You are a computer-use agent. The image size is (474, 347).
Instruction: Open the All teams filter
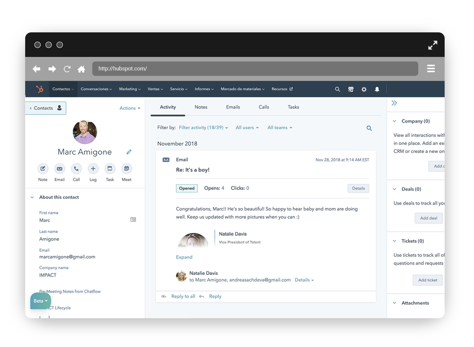pos(280,128)
